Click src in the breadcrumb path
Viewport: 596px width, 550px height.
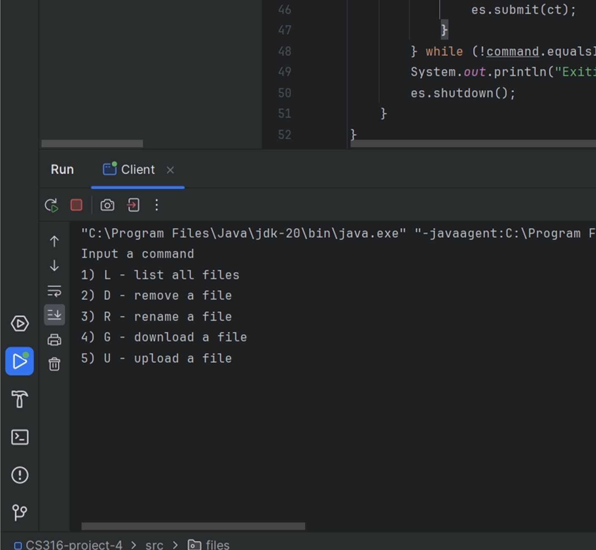(x=154, y=545)
